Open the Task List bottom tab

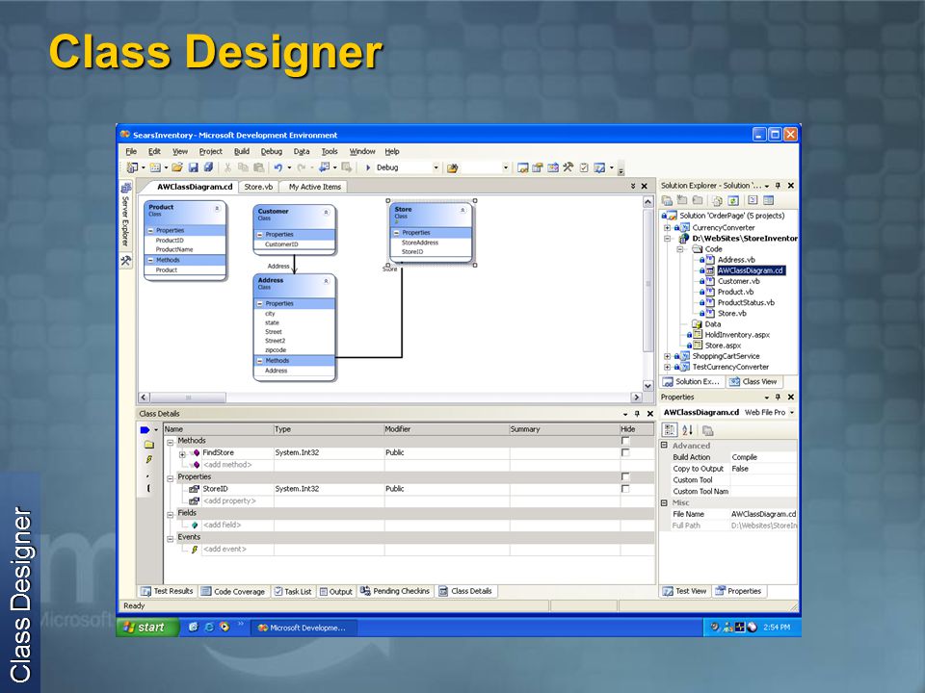tap(293, 591)
